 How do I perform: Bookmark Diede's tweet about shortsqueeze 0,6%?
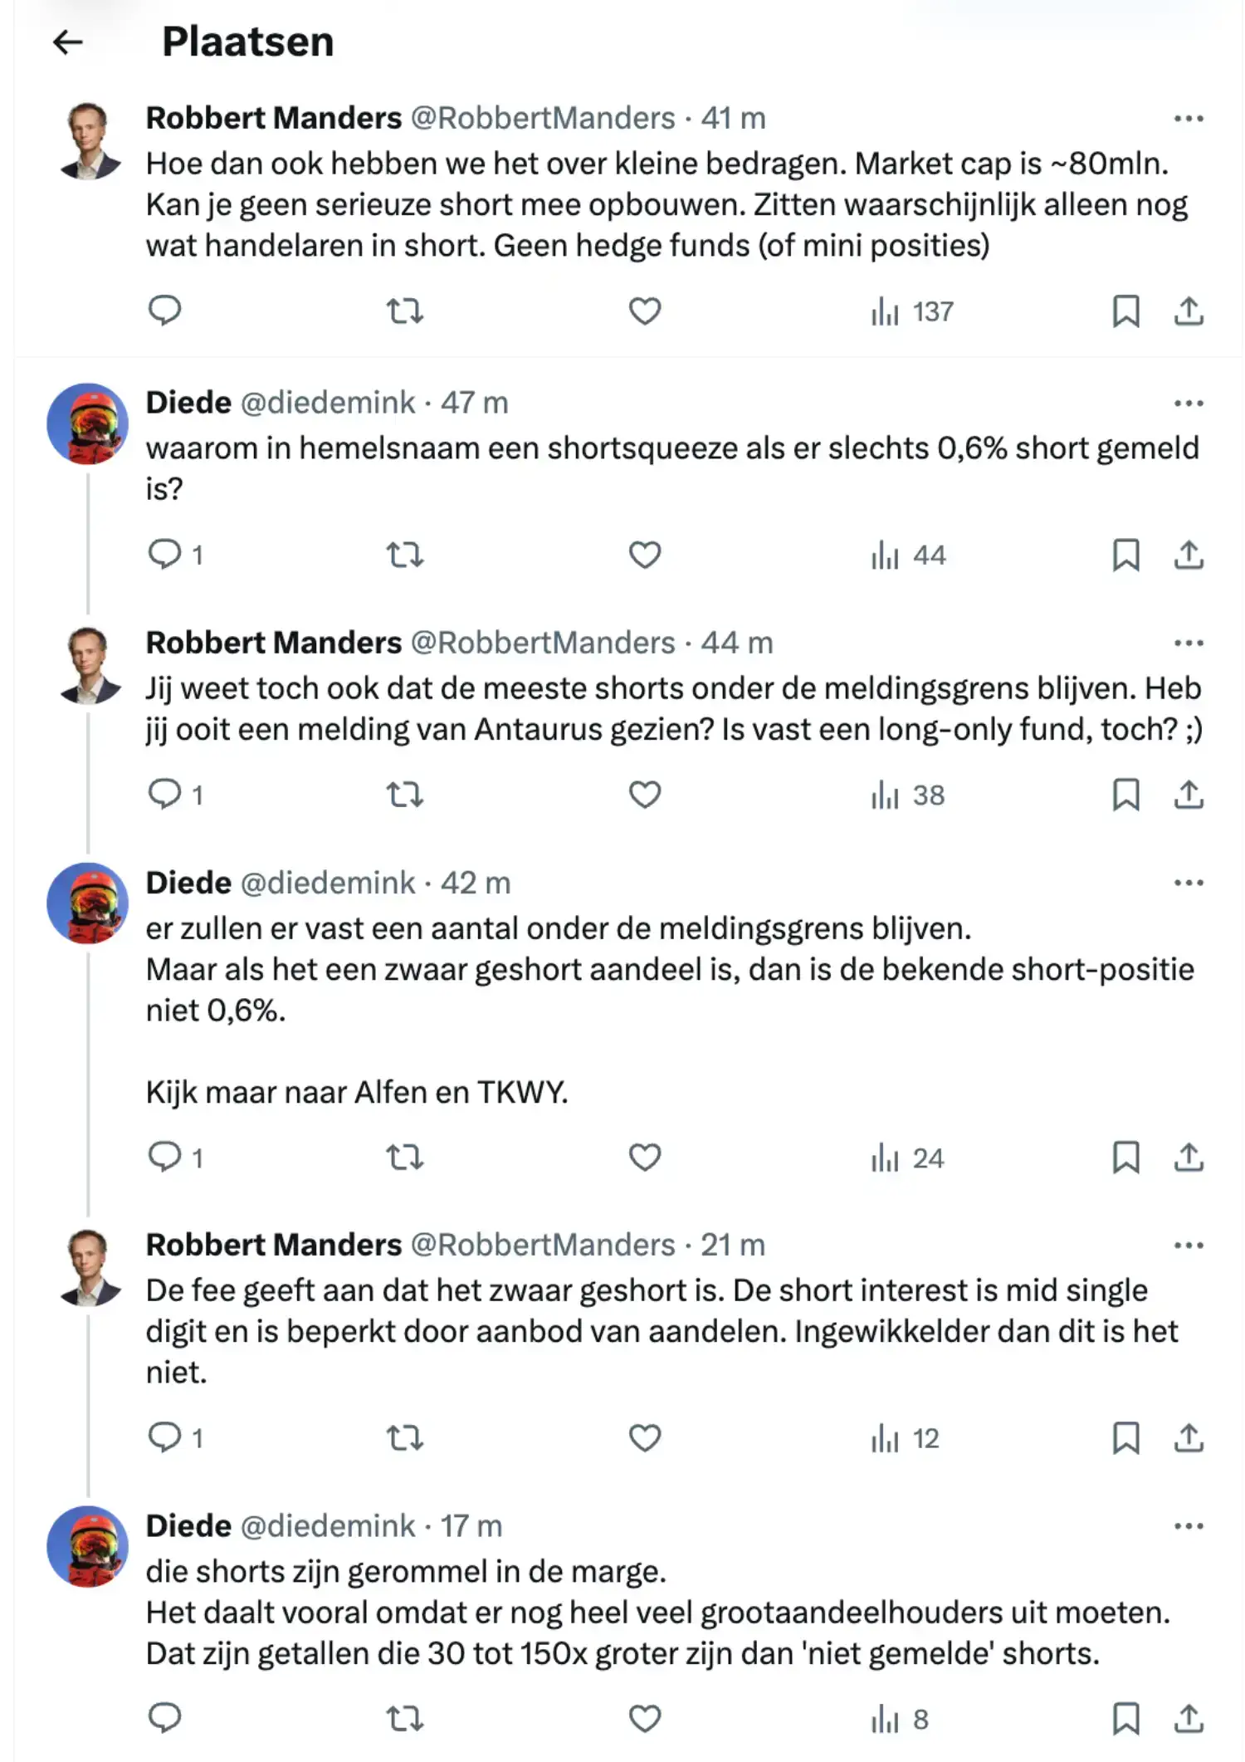1125,555
